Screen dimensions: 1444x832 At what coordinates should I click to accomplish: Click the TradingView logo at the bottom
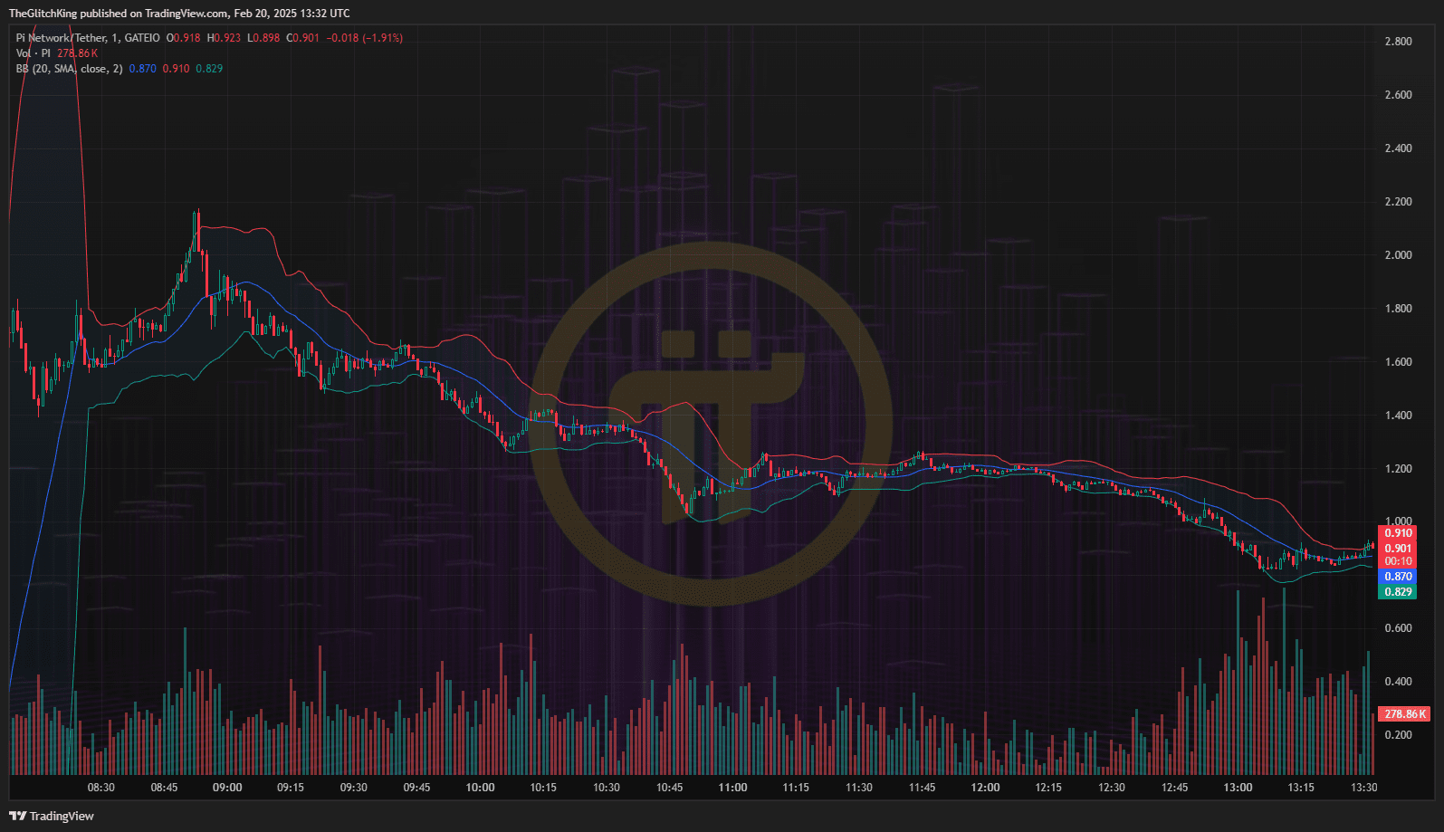coord(52,816)
